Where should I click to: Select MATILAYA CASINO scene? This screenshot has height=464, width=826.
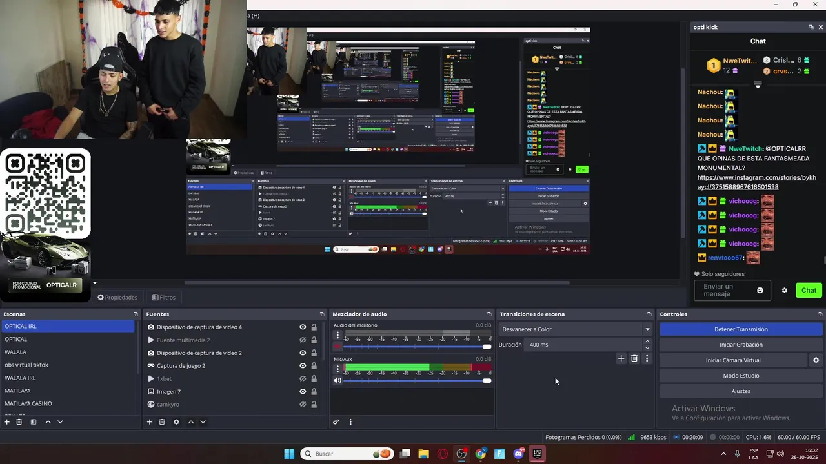68,403
